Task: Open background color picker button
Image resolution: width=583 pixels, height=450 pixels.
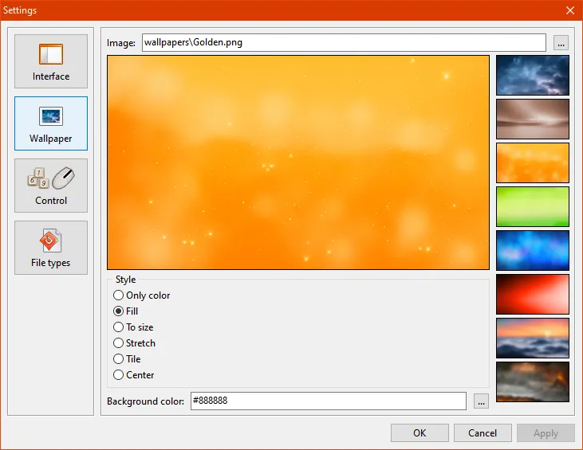Action: coord(481,401)
